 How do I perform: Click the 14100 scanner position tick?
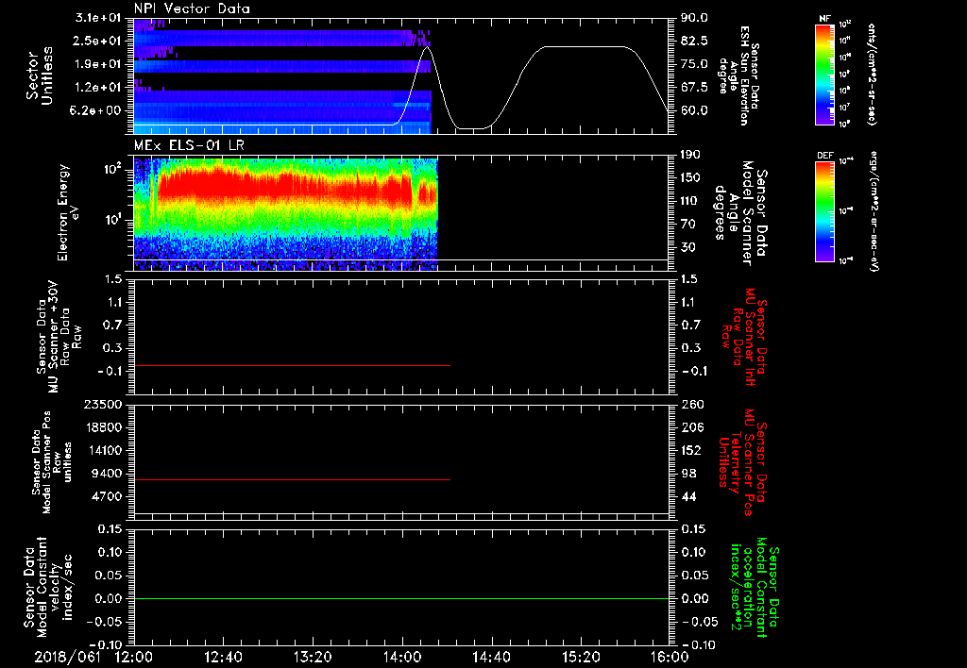(x=104, y=450)
